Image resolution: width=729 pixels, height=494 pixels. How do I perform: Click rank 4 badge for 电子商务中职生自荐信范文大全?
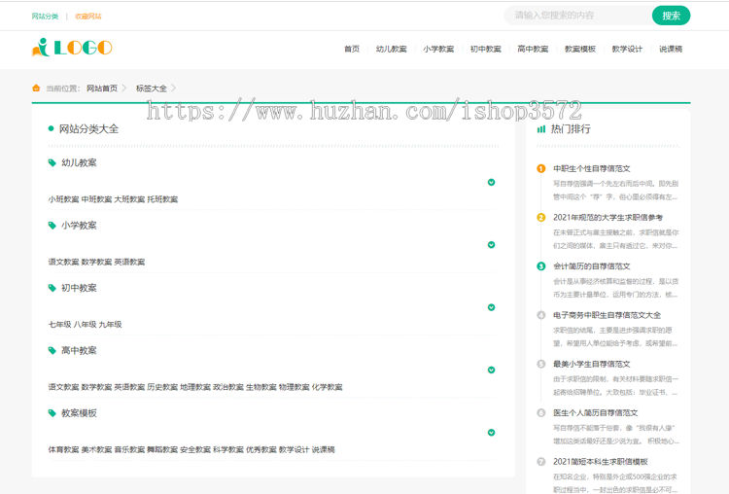pyautogui.click(x=540, y=315)
